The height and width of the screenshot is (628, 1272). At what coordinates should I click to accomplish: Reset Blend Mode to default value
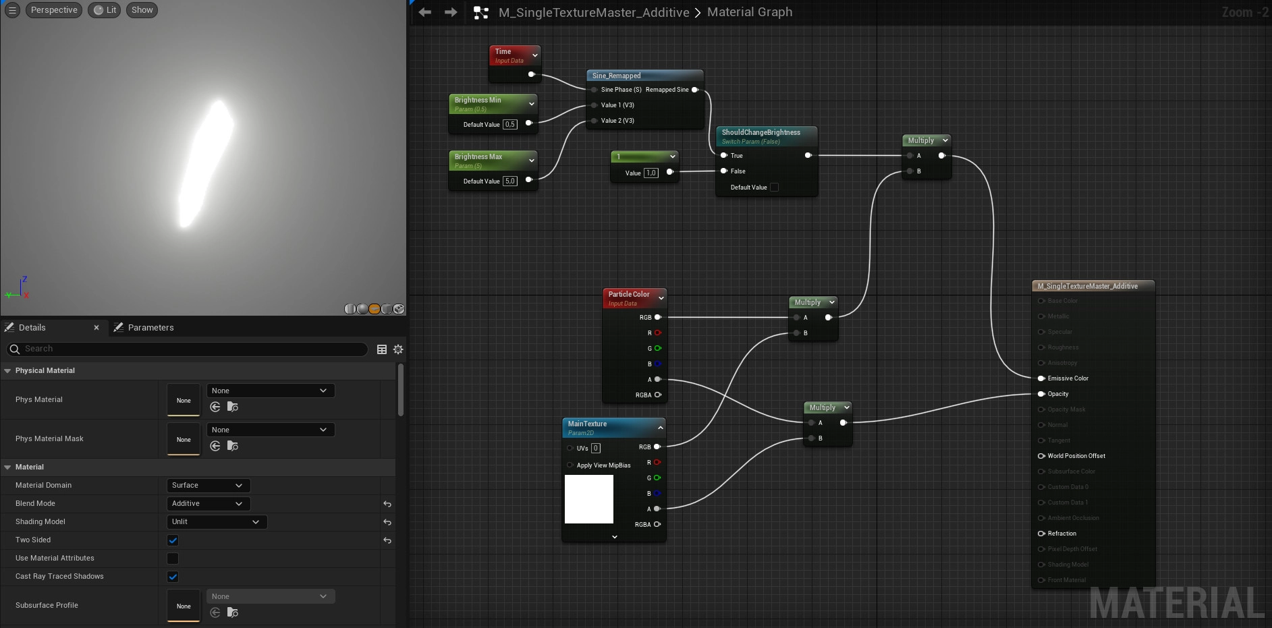(387, 504)
